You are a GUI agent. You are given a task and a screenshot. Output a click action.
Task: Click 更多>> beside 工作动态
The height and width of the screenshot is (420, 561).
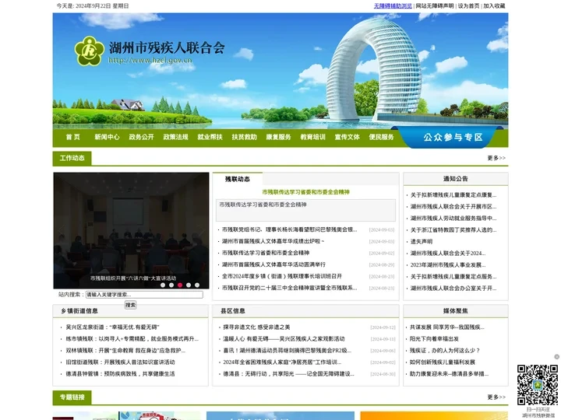[x=496, y=158]
